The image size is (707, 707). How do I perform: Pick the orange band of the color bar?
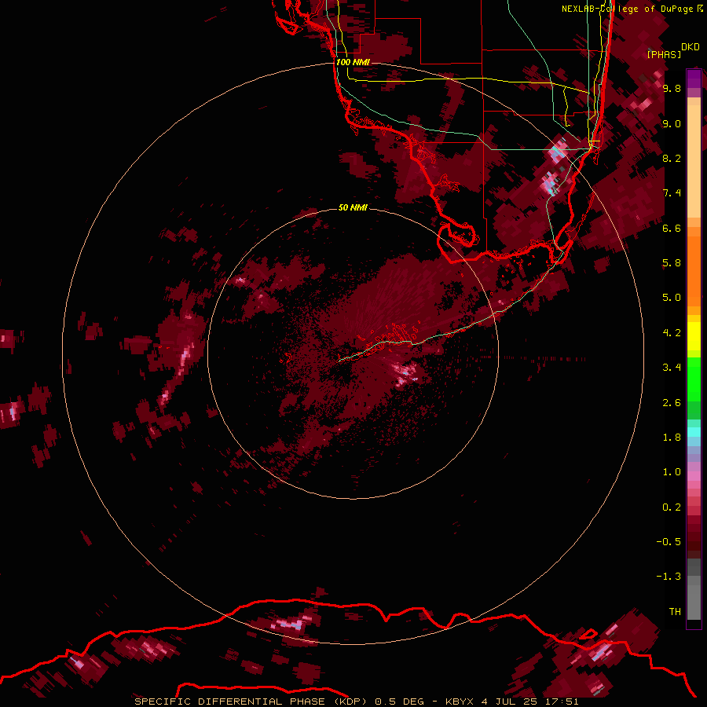click(x=694, y=270)
